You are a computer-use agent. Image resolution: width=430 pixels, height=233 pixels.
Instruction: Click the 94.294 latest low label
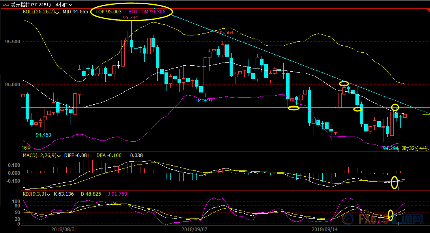coord(391,148)
